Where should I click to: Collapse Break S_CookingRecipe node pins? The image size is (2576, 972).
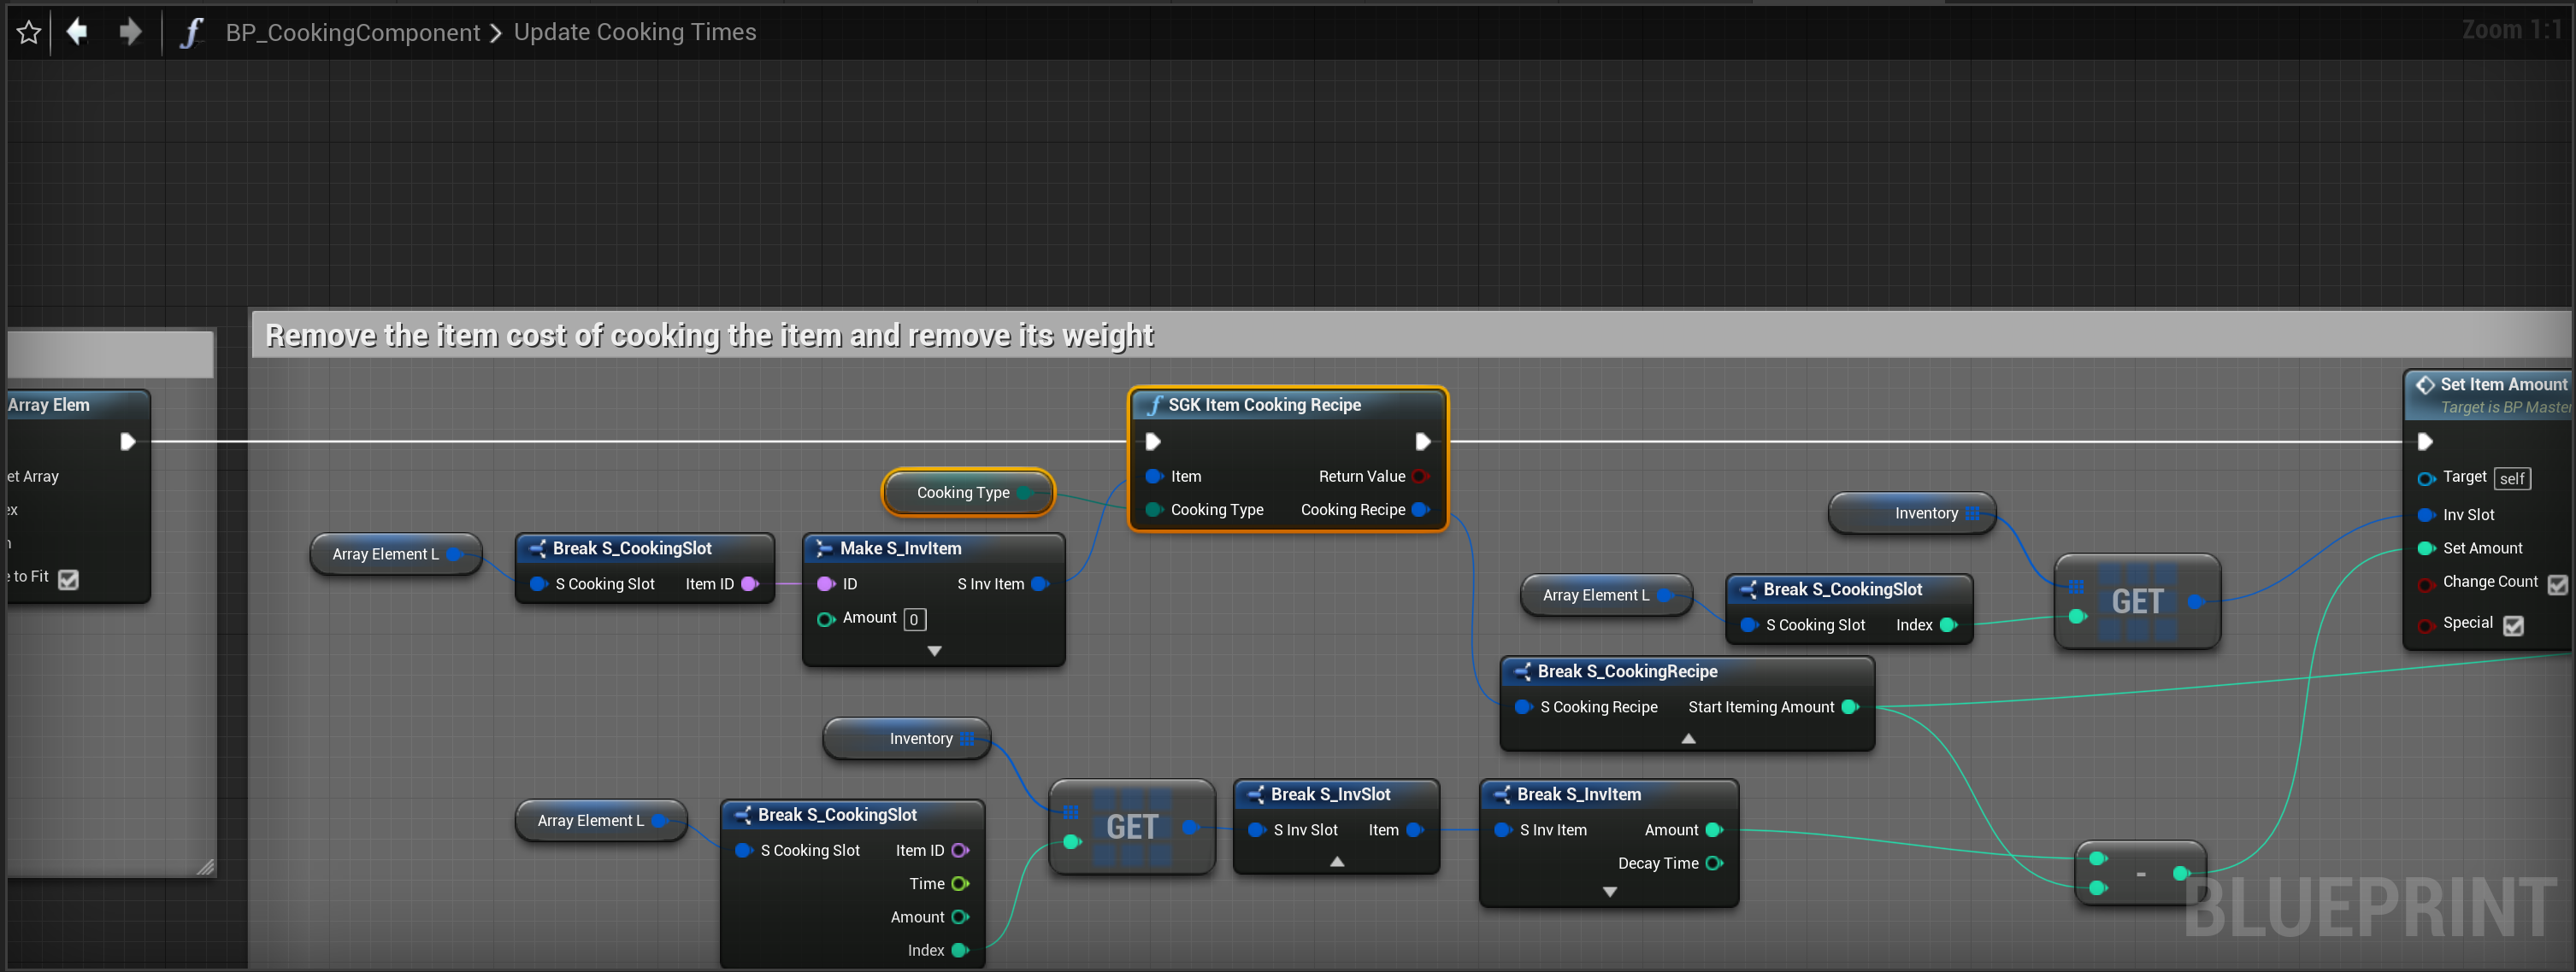[1688, 739]
